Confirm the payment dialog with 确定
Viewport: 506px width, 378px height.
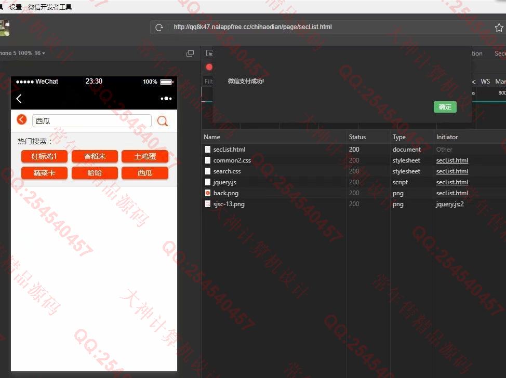tap(445, 107)
